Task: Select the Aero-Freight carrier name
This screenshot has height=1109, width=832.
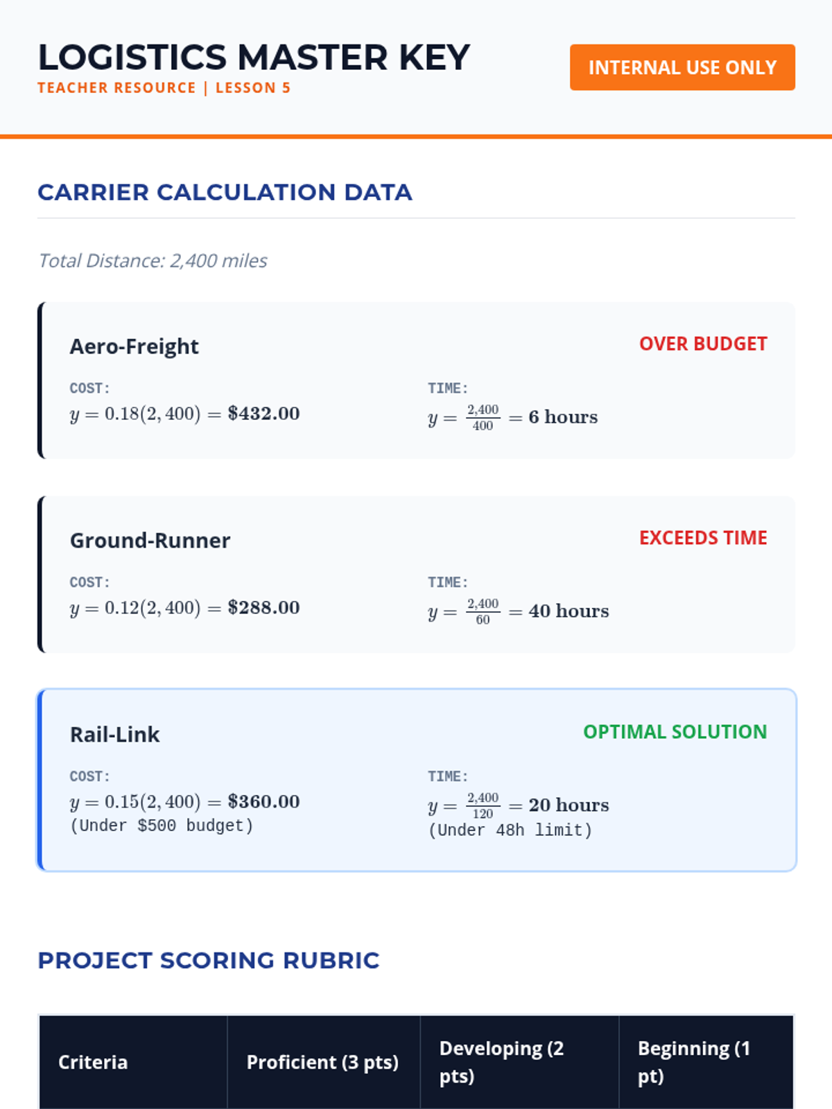Action: 134,346
